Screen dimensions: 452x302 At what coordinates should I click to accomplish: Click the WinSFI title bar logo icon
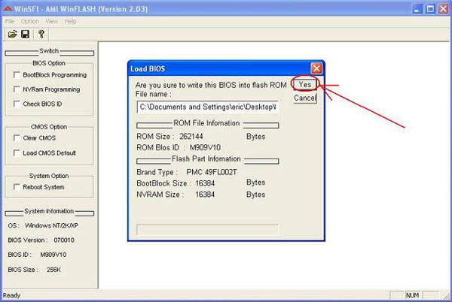click(x=8, y=9)
